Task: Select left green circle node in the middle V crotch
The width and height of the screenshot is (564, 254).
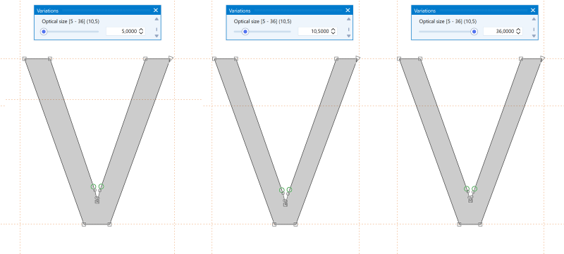Action: [x=282, y=190]
